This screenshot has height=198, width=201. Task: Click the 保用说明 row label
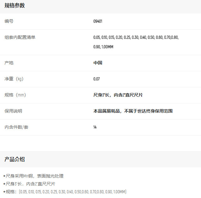13,111
